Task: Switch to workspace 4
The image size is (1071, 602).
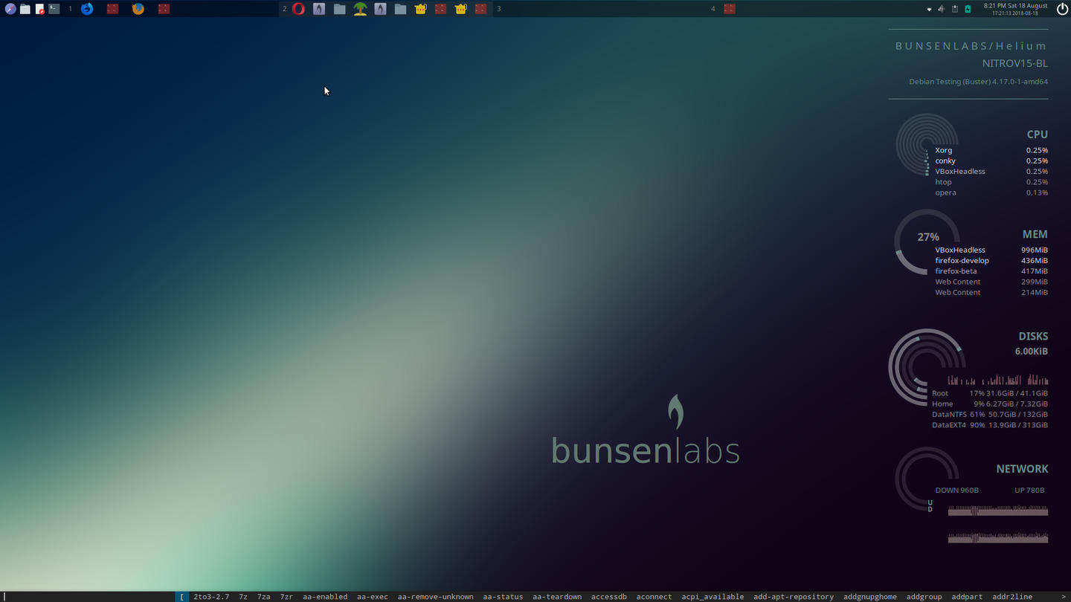Action: click(x=713, y=9)
